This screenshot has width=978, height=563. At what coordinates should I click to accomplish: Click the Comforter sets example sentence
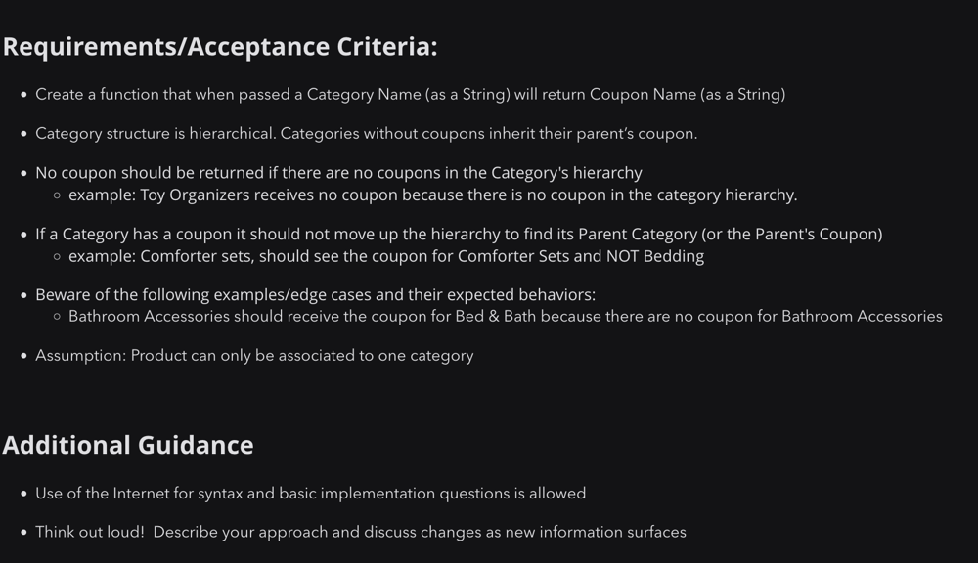385,257
